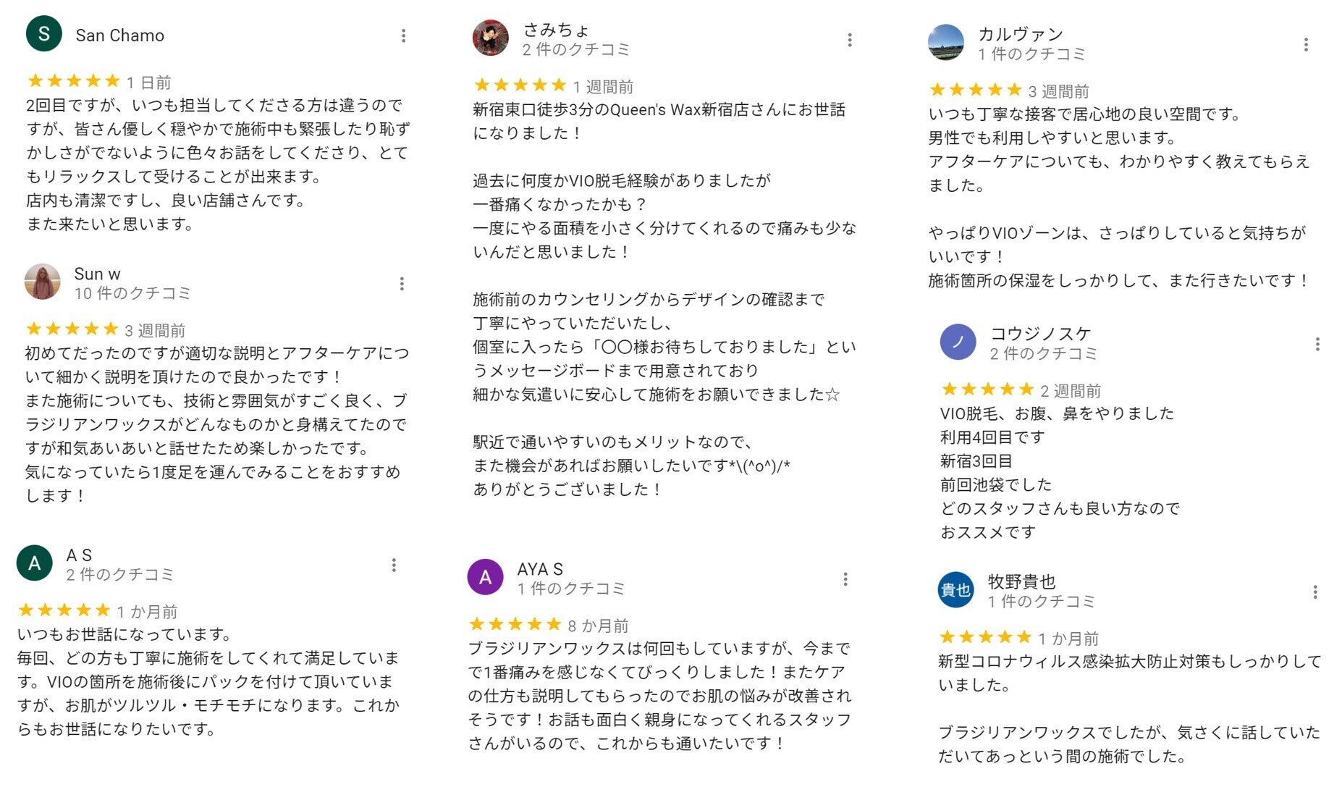Click Sun w's '10 件のクチコミ' link
Viewport: 1342px width, 787px height.
click(x=132, y=293)
